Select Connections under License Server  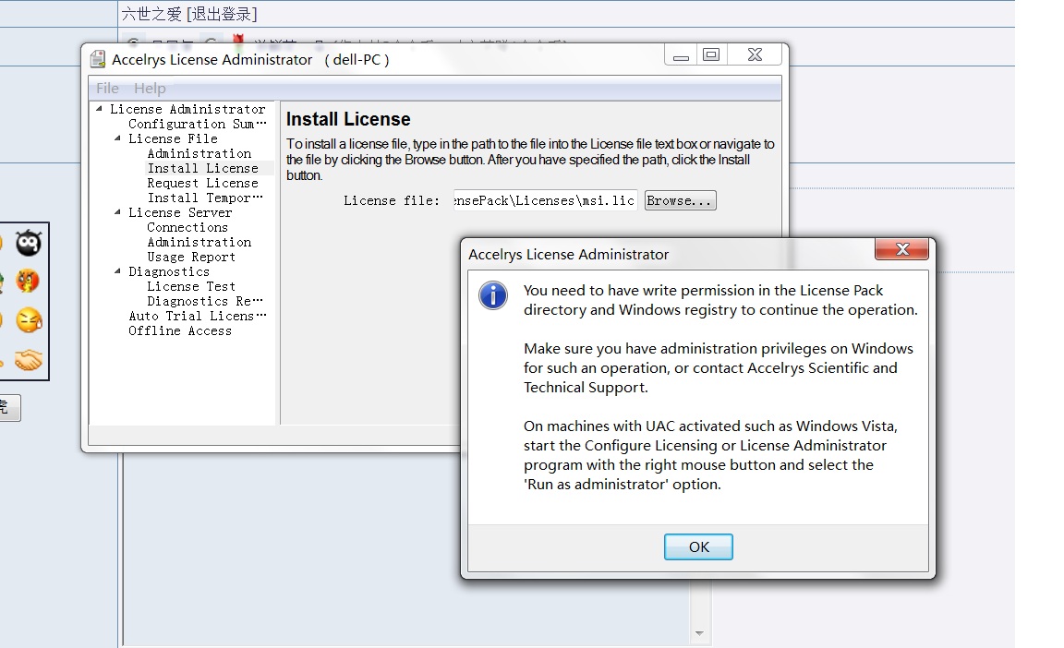tap(187, 227)
